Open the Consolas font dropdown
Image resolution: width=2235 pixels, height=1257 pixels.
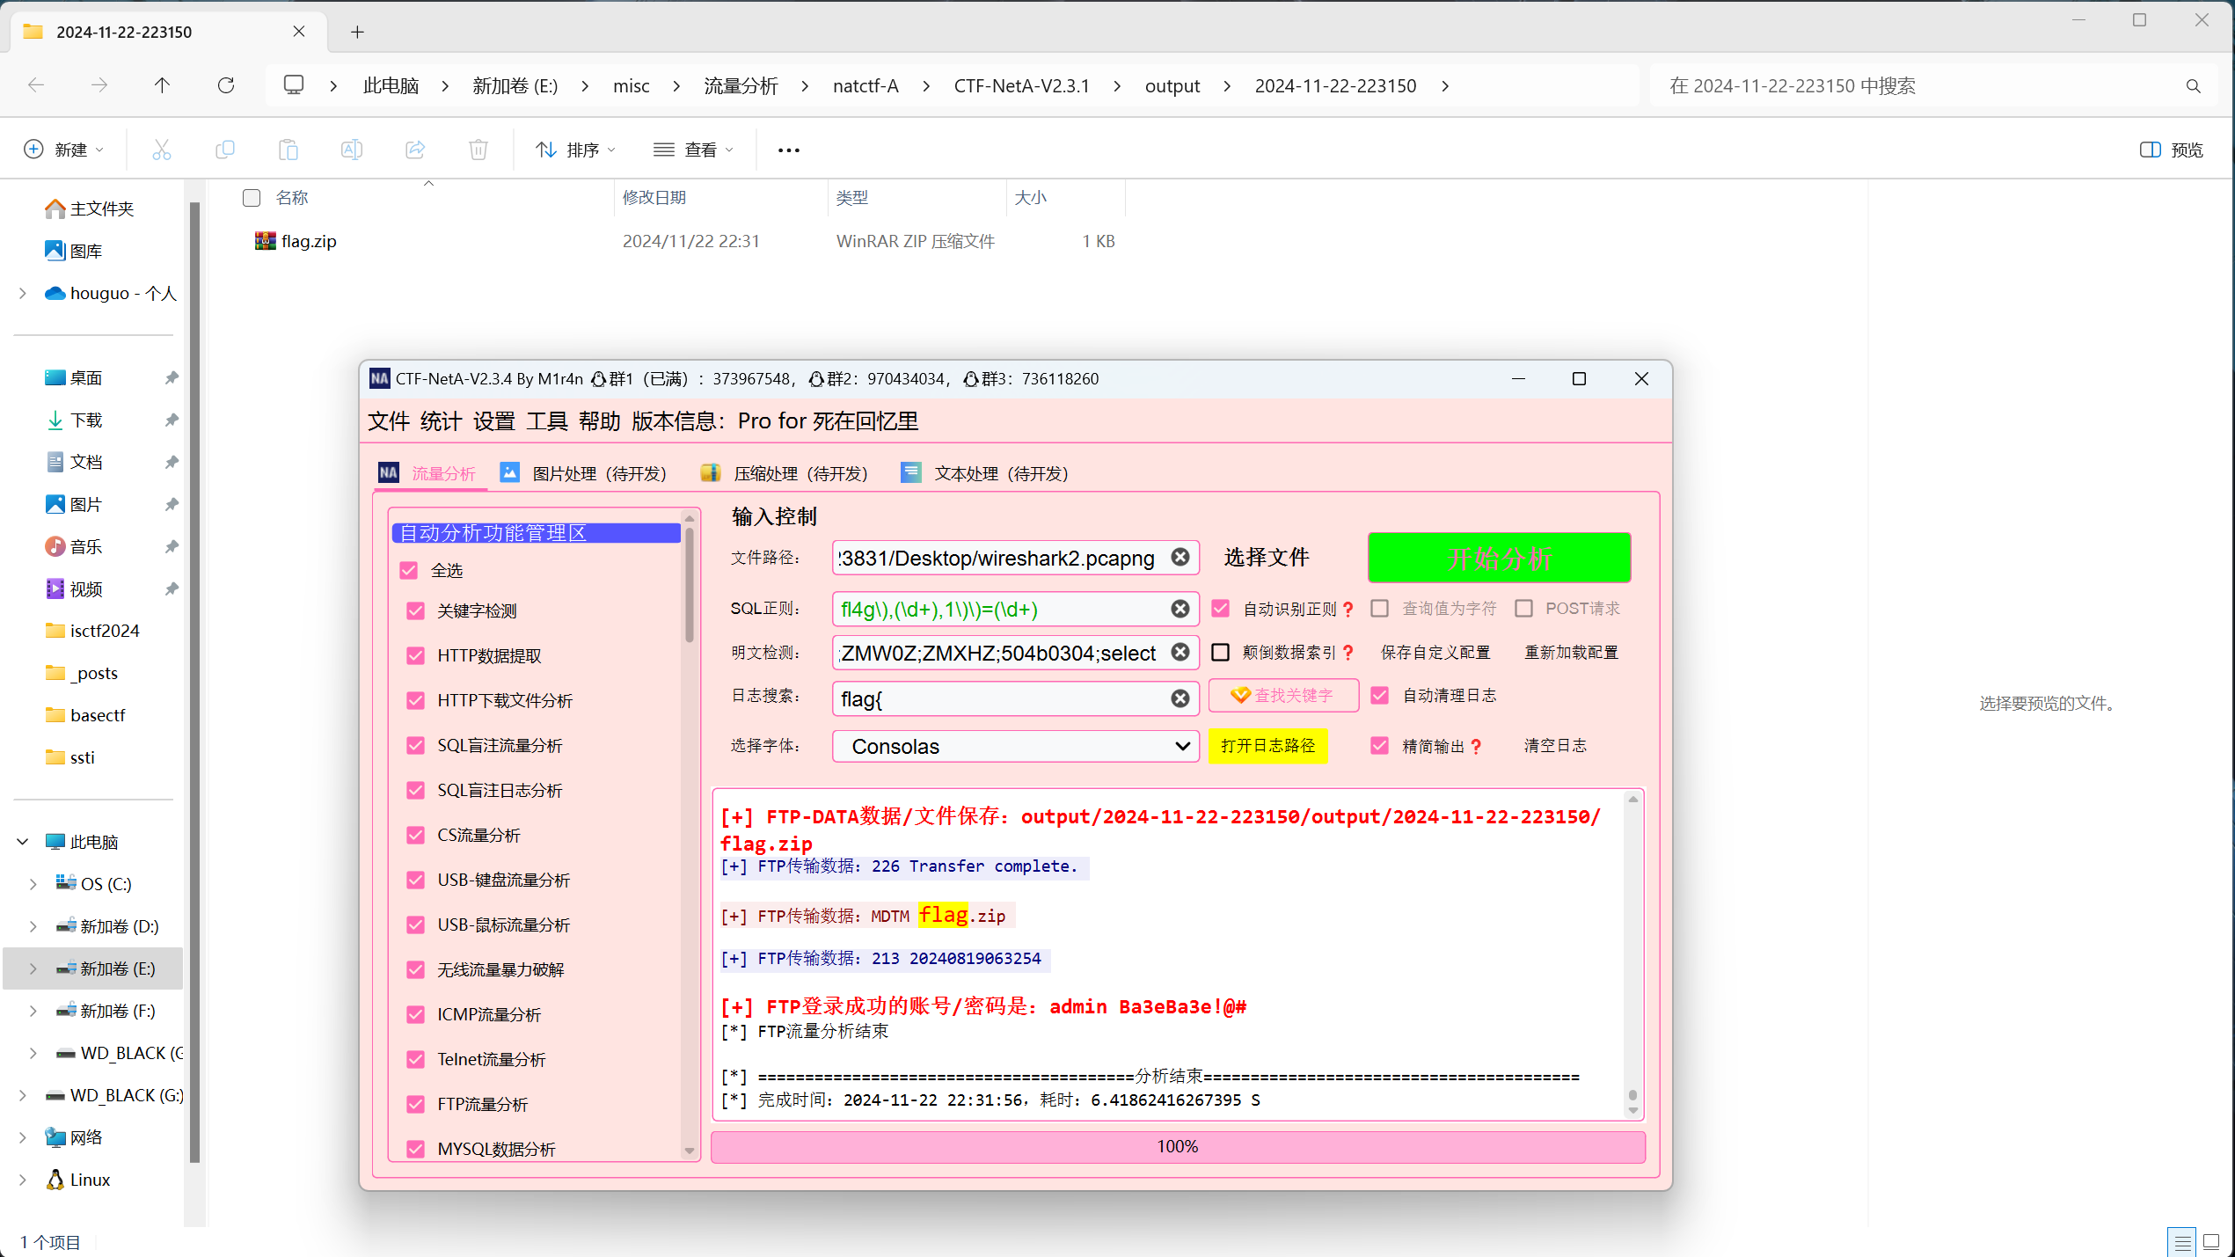tap(1016, 747)
